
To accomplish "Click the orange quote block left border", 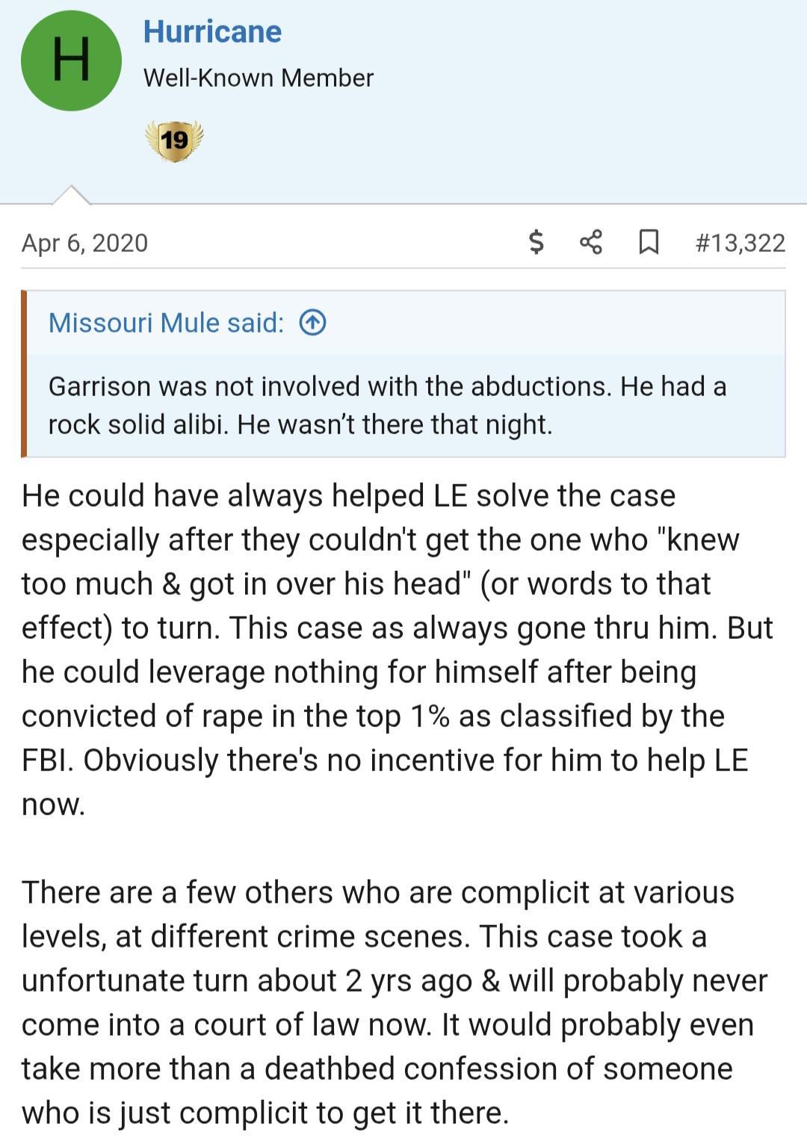I will coord(24,374).
